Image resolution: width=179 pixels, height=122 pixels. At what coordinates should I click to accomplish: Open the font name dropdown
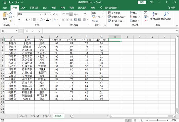41,14
